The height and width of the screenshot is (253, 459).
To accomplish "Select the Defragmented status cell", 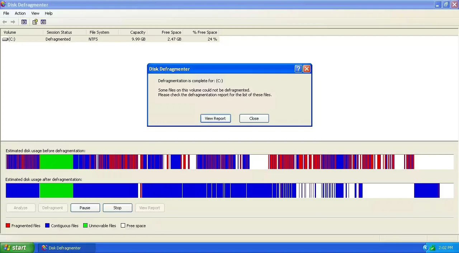I will [58, 39].
